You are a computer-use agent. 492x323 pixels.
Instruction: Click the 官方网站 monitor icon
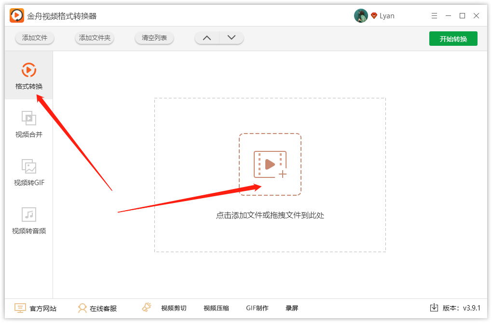pyautogui.click(x=20, y=308)
